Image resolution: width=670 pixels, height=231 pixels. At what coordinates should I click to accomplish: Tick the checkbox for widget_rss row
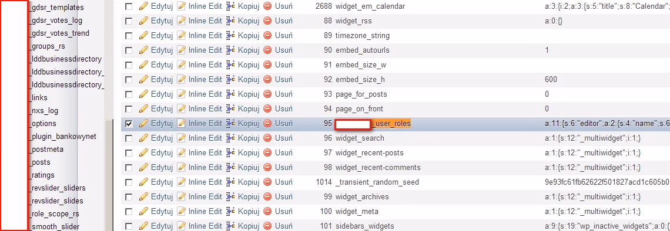click(x=129, y=21)
